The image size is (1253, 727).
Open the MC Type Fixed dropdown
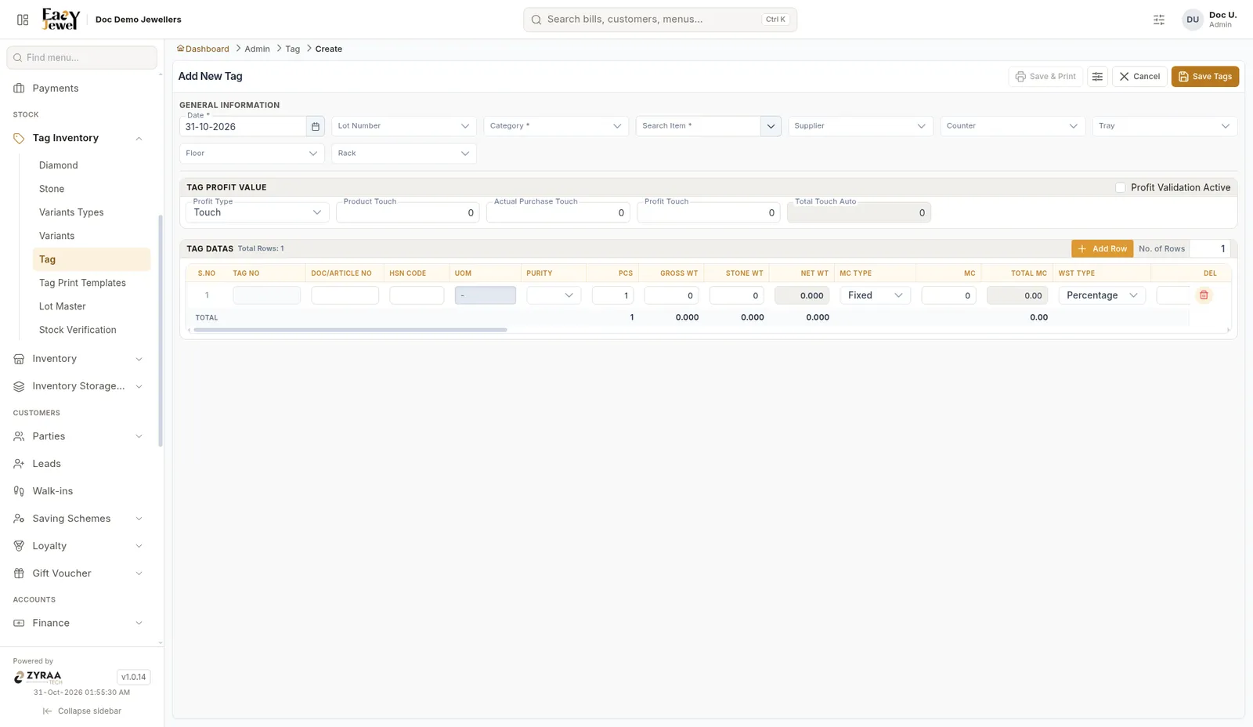pyautogui.click(x=875, y=295)
